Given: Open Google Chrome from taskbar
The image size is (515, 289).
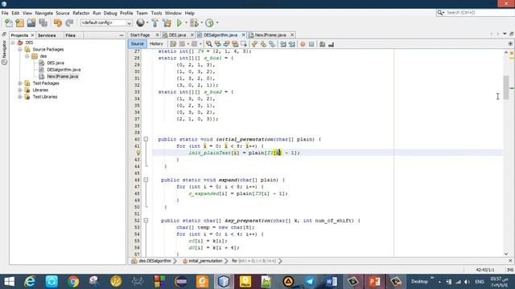Looking at the screenshot, I should coord(73,282).
